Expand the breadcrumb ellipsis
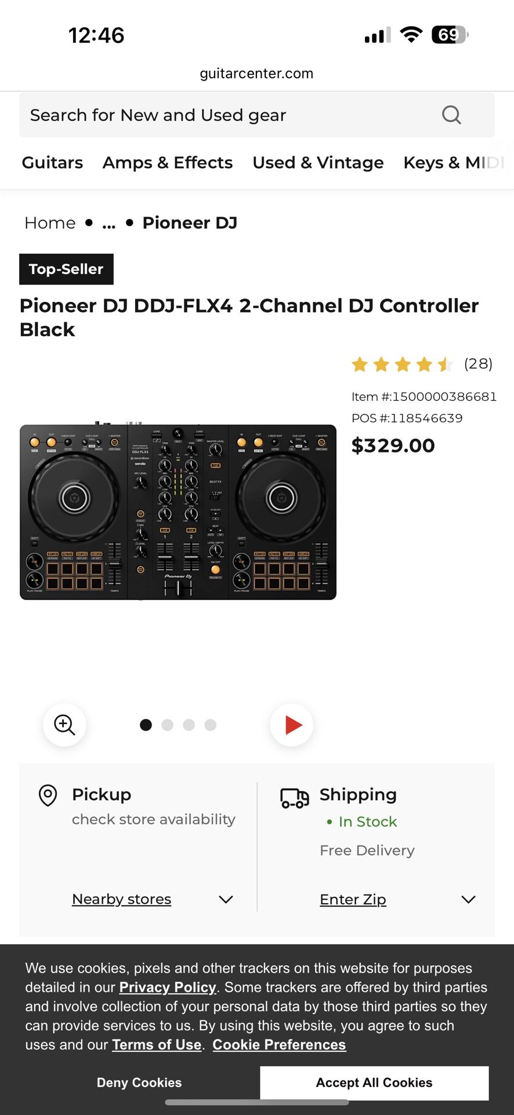This screenshot has height=1115, width=514. coord(109,223)
